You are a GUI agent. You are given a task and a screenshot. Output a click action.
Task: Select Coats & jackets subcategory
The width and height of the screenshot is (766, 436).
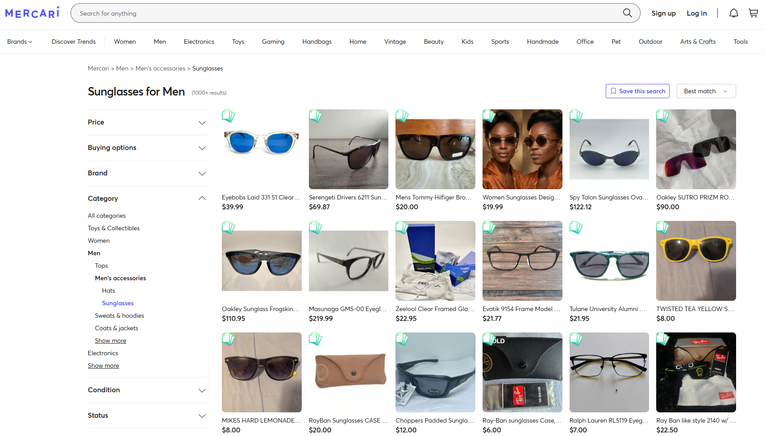[x=117, y=328]
